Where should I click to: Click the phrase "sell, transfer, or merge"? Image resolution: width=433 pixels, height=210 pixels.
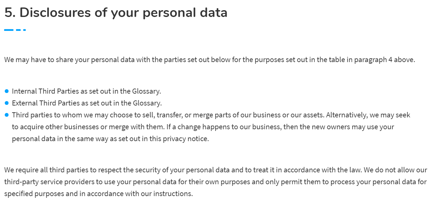180,115
